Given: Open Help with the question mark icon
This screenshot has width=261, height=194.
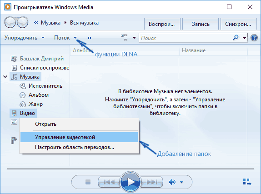Looking at the screenshot, I should point(254,38).
